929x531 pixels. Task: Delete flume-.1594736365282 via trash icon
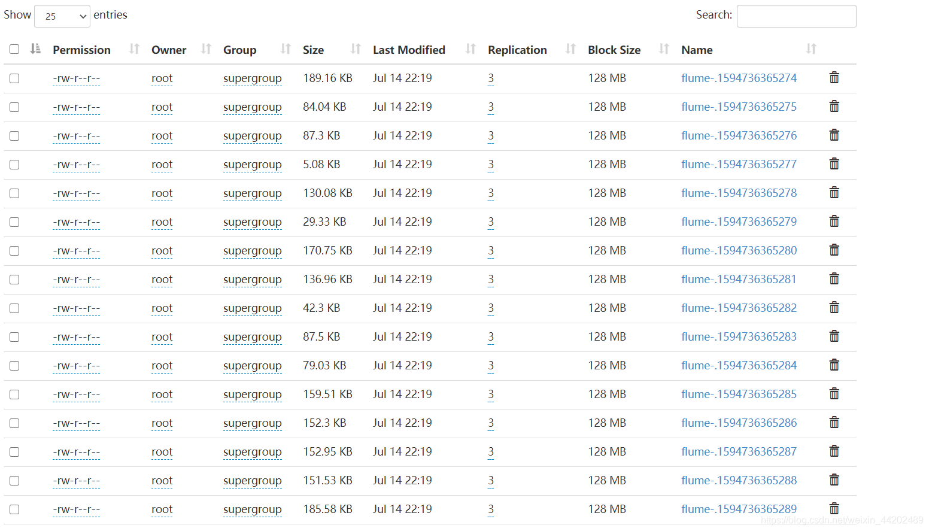834,307
